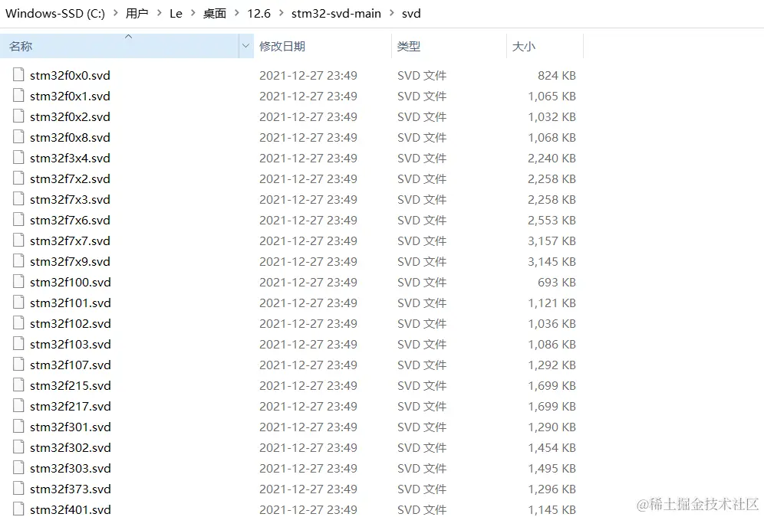This screenshot has height=517, width=764.
Task: Expand chevron after Windows-SSD (C:) in path
Action: click(x=116, y=13)
